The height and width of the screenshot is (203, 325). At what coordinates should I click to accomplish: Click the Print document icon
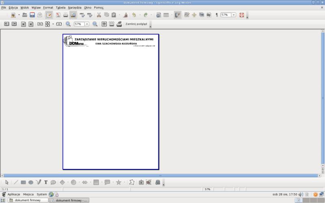pos(65,15)
